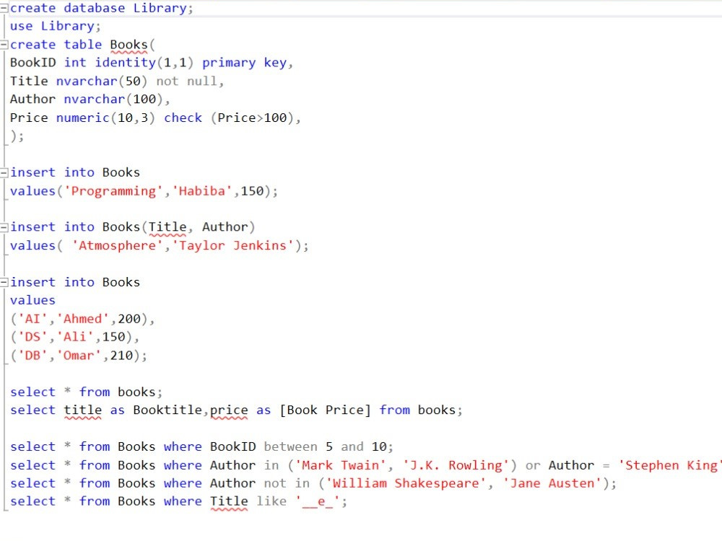Collapse the 'create database Library' code block
Image resolution: width=722 pixels, height=541 pixels.
(x=4, y=8)
